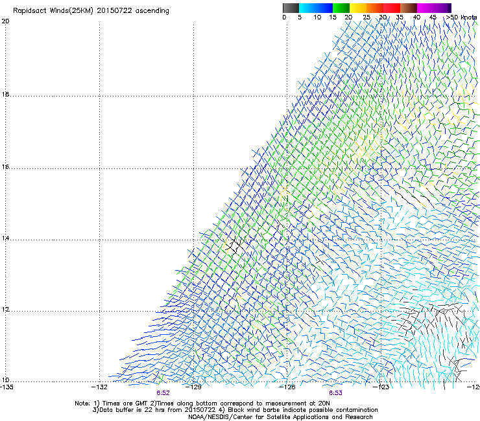Viewport: 480px width, 421px height.
Task: Click the green 15-20 knots color band
Action: [x=341, y=8]
